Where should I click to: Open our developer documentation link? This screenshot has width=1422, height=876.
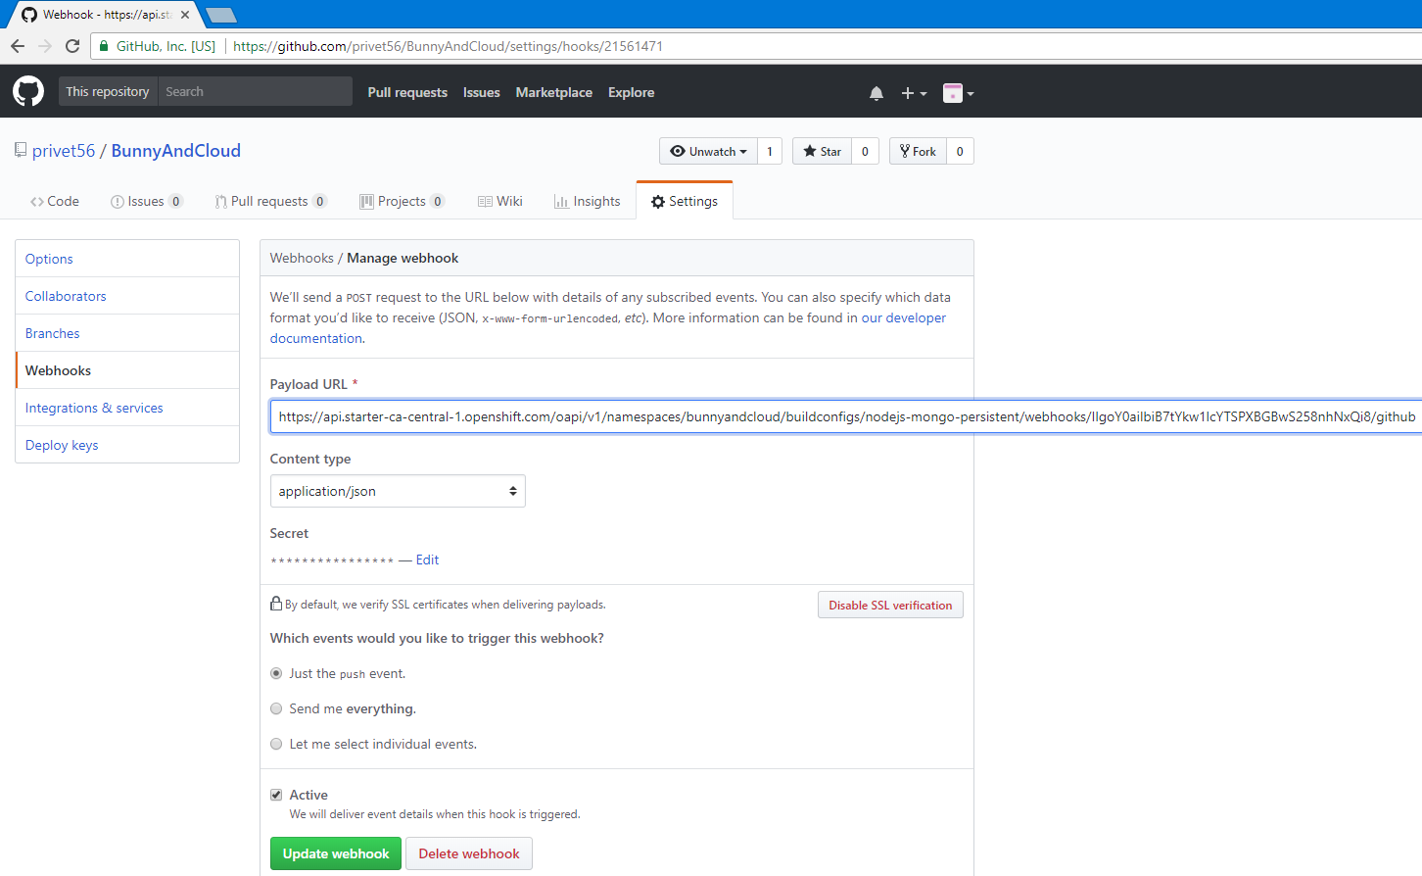coord(903,317)
